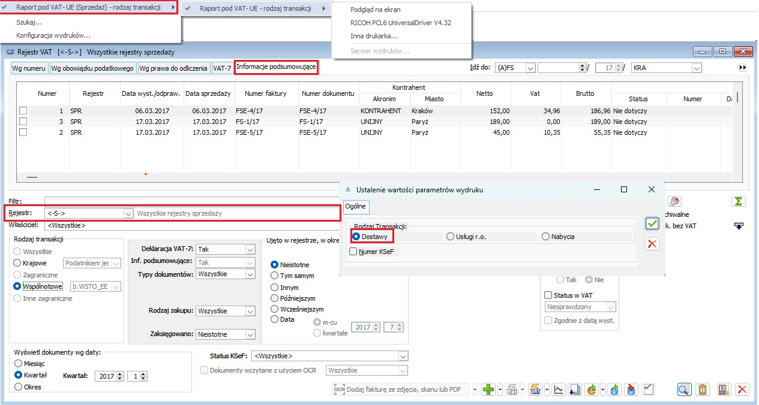This screenshot has height=405, width=759.
Task: Cancel print parameters with red X icon
Action: pyautogui.click(x=652, y=243)
